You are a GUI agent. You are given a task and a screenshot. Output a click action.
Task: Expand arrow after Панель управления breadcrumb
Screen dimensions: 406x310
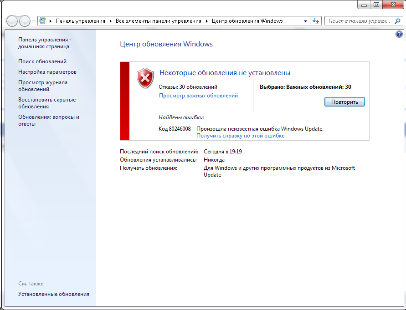point(111,21)
